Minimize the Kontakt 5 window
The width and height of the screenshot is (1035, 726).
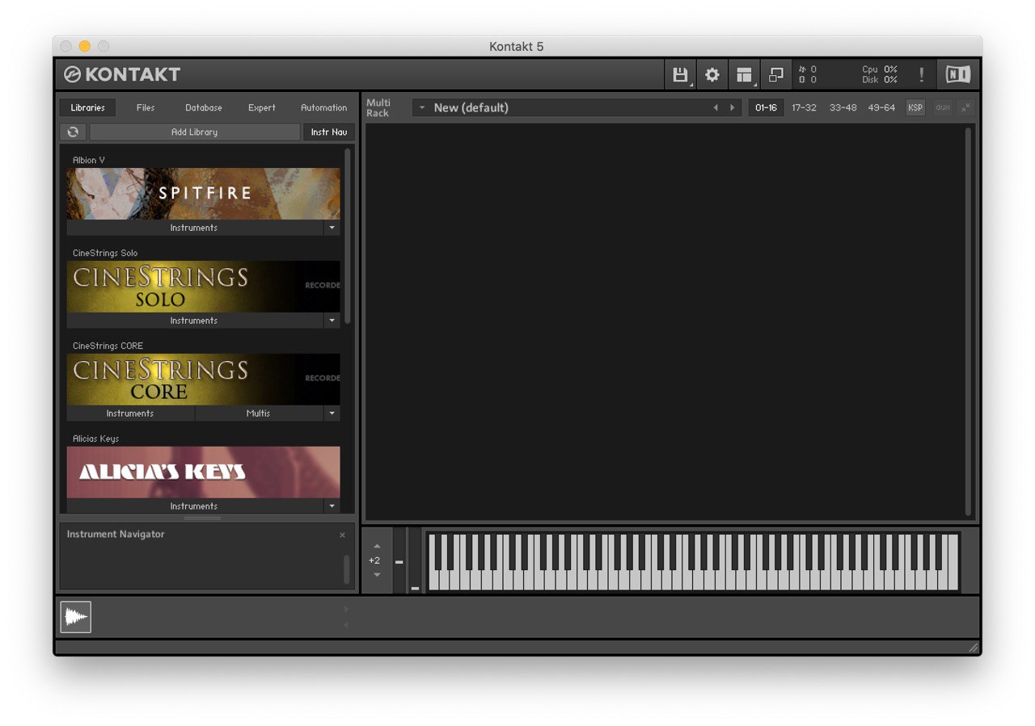84,46
